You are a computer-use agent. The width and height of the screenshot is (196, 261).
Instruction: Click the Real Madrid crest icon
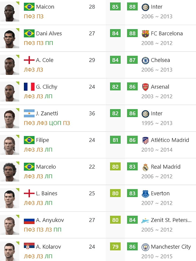pos(145,167)
